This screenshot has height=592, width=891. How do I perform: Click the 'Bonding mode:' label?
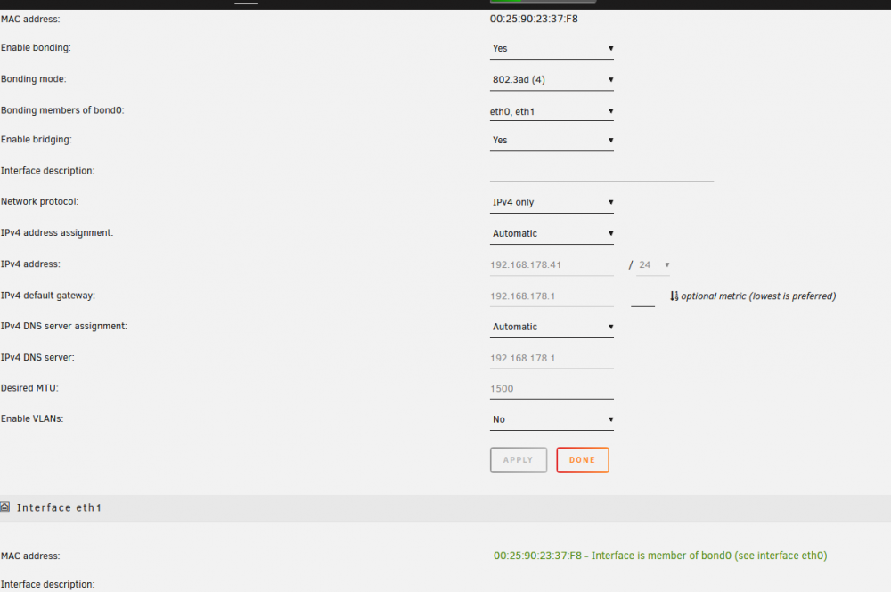pos(34,79)
